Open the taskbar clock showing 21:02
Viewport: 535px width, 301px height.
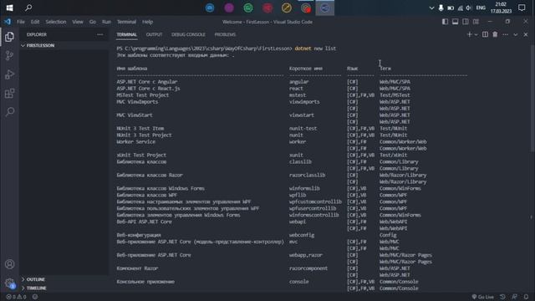[x=501, y=8]
